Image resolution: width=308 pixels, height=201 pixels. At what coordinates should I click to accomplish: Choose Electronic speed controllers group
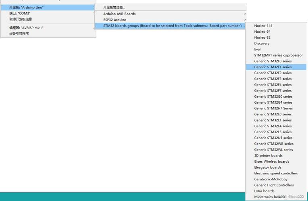[276, 173]
